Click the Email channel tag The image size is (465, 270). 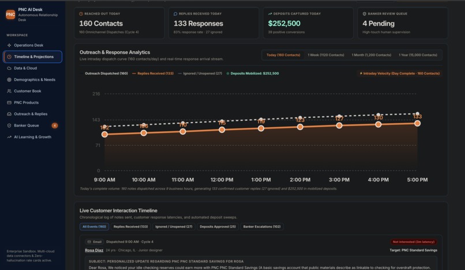coord(94,242)
